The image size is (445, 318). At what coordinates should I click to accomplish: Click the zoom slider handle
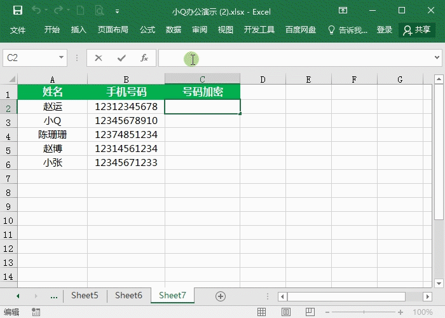[364, 312]
